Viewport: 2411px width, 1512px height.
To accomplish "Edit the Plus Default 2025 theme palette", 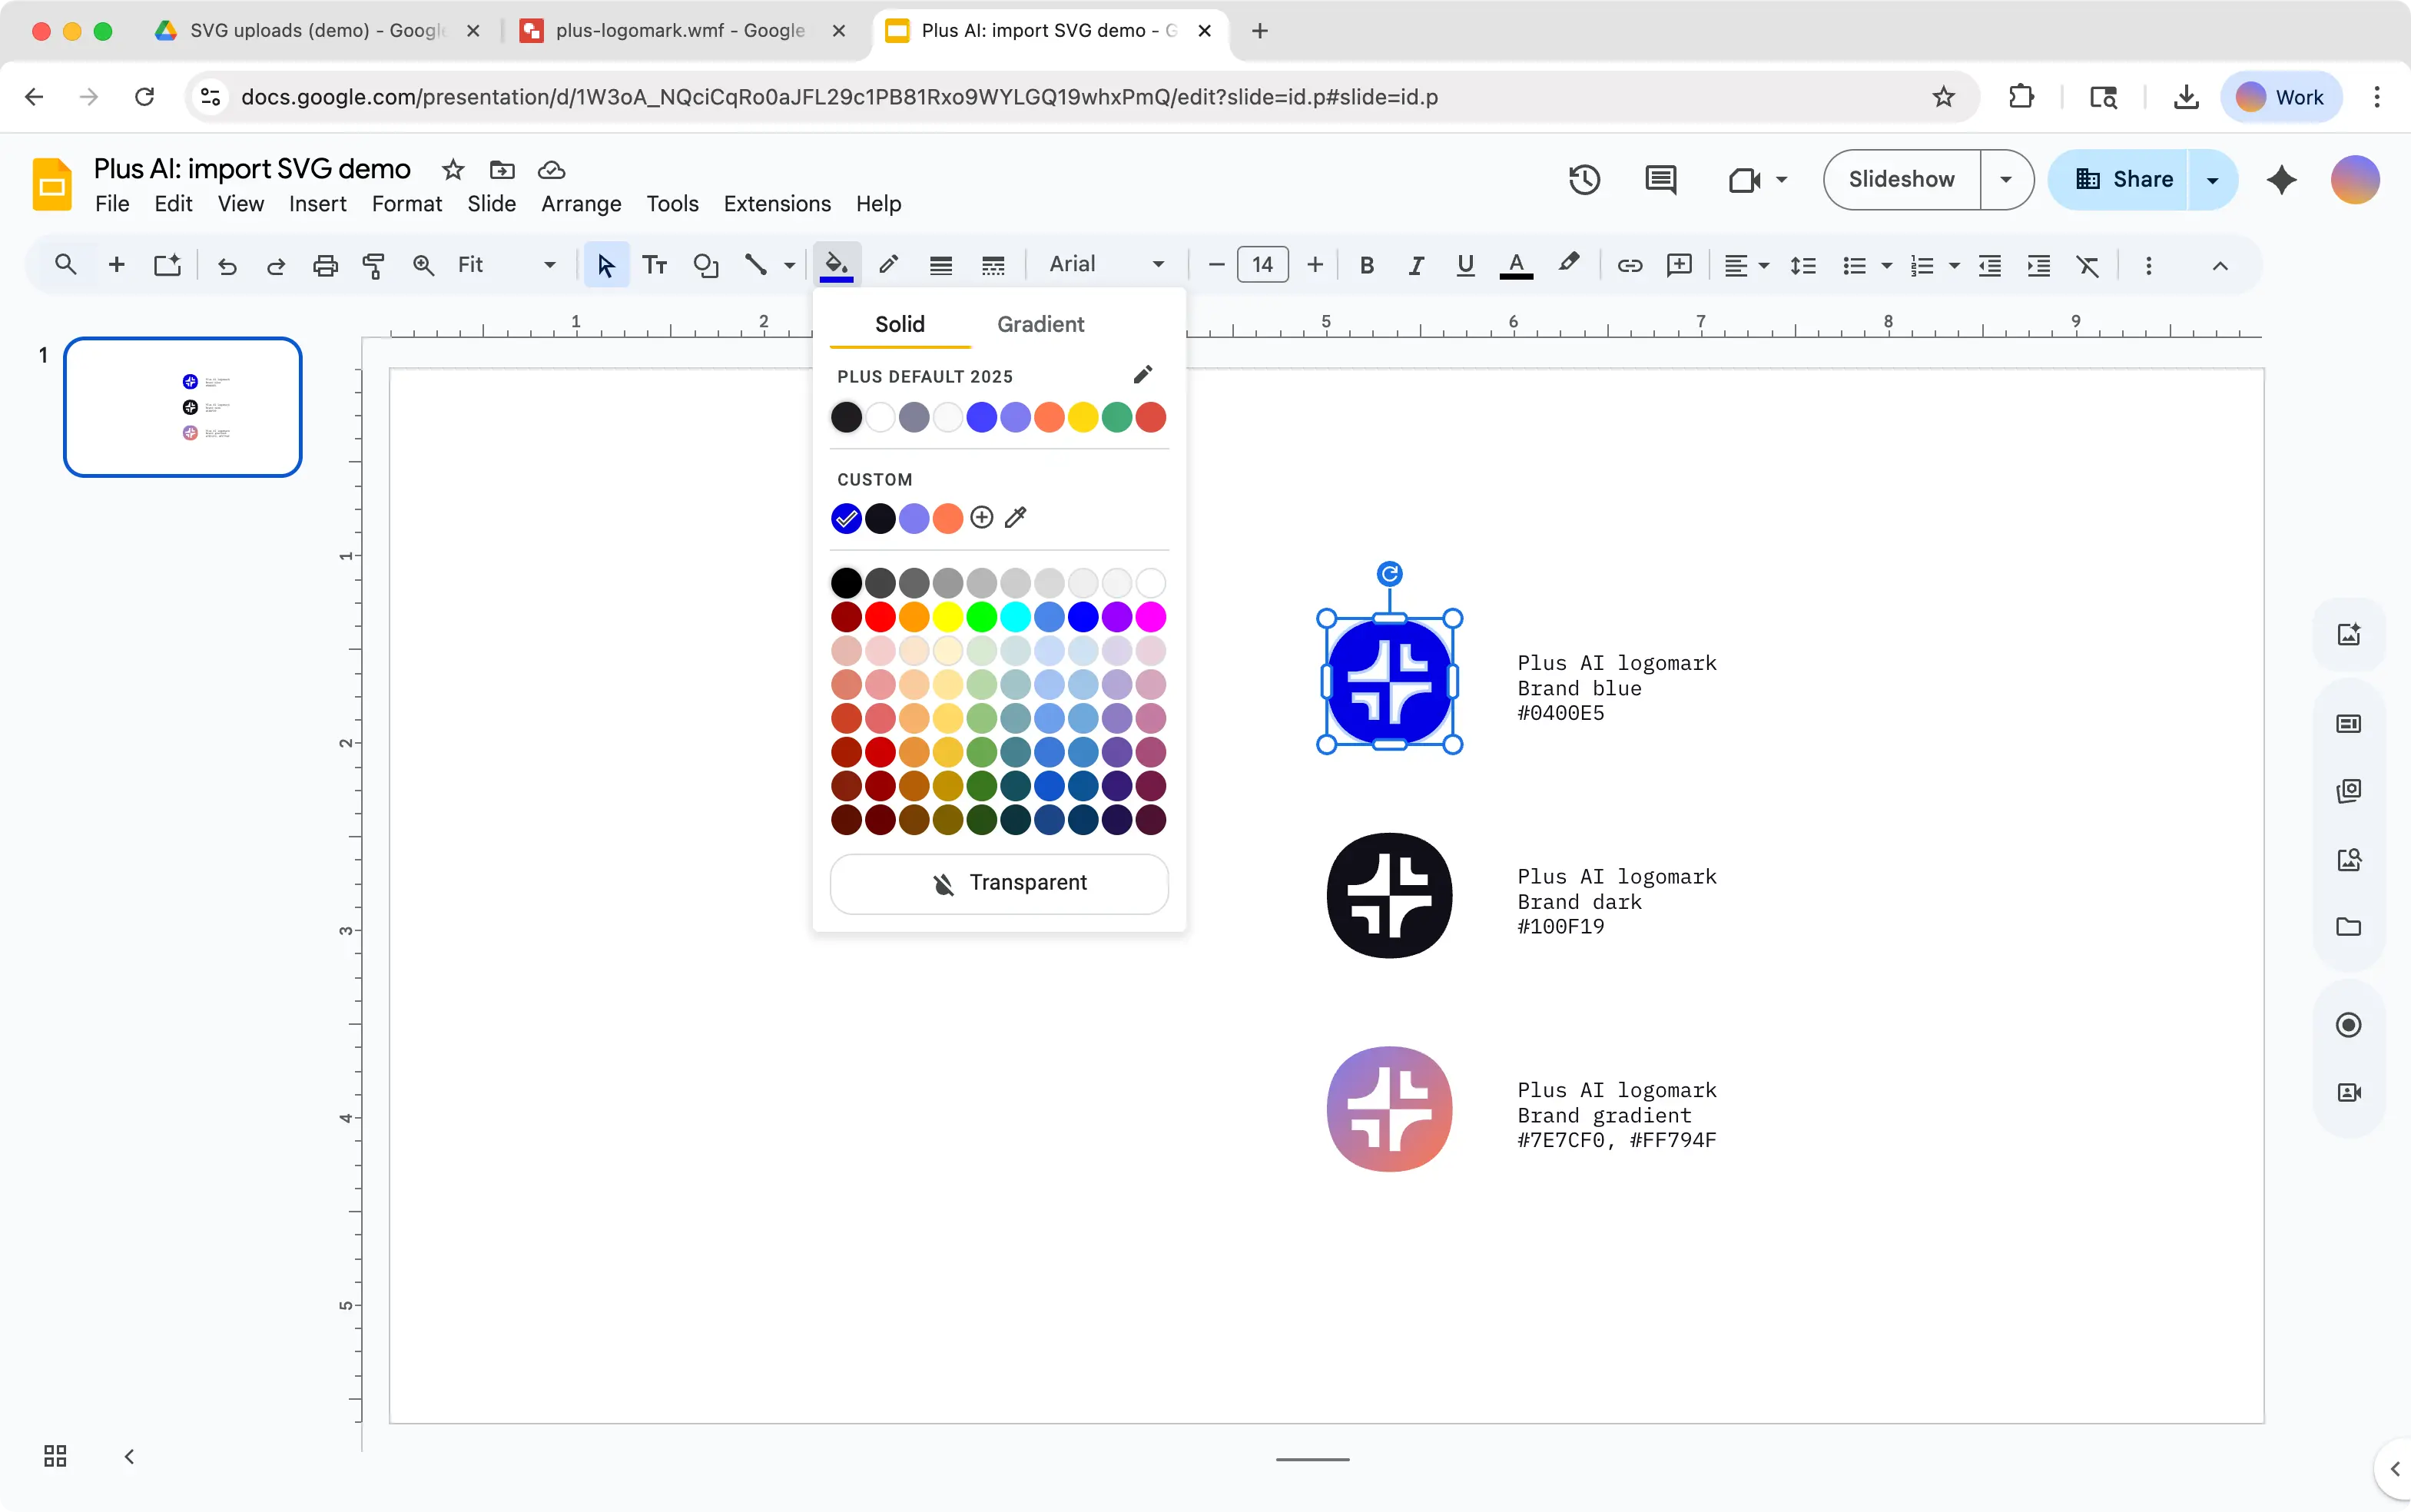I will pos(1142,375).
